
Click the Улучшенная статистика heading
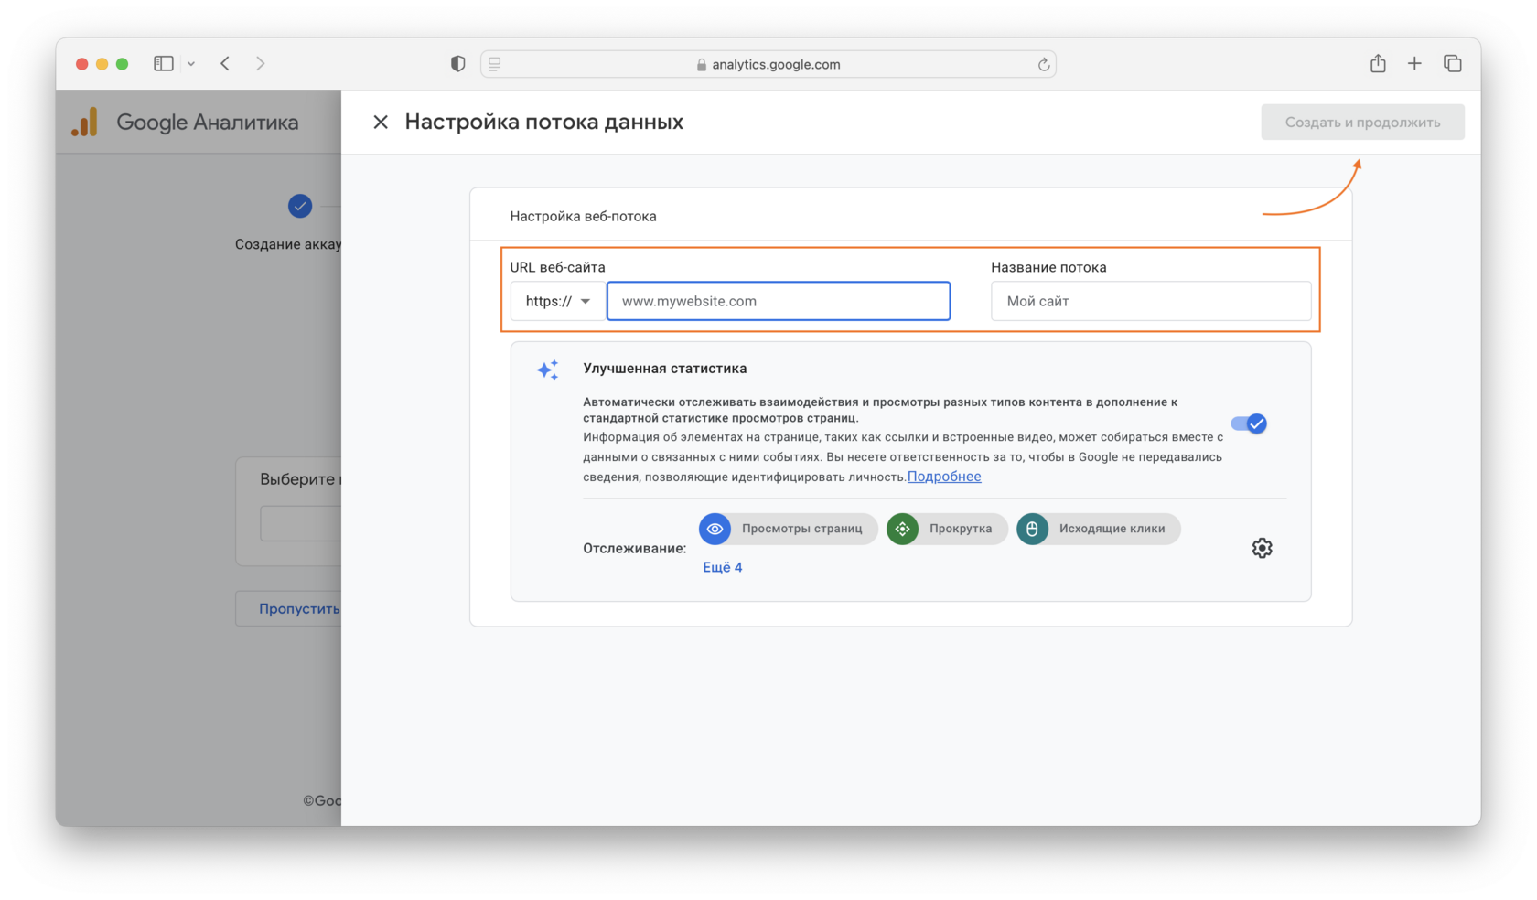pos(665,369)
